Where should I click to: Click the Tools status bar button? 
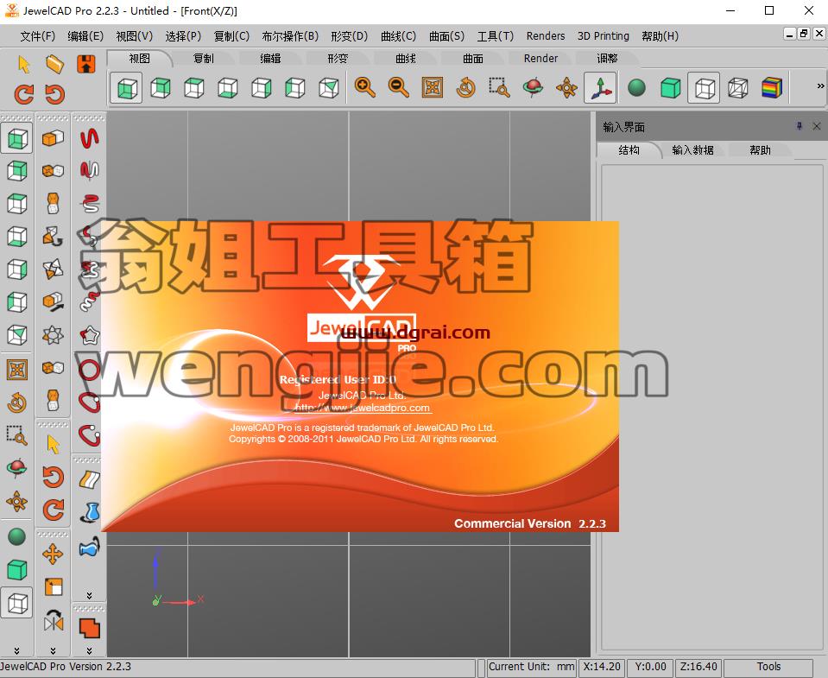(x=768, y=667)
